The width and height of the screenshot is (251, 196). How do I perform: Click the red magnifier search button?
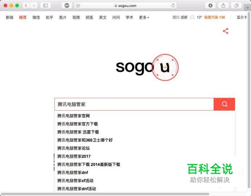(225, 104)
